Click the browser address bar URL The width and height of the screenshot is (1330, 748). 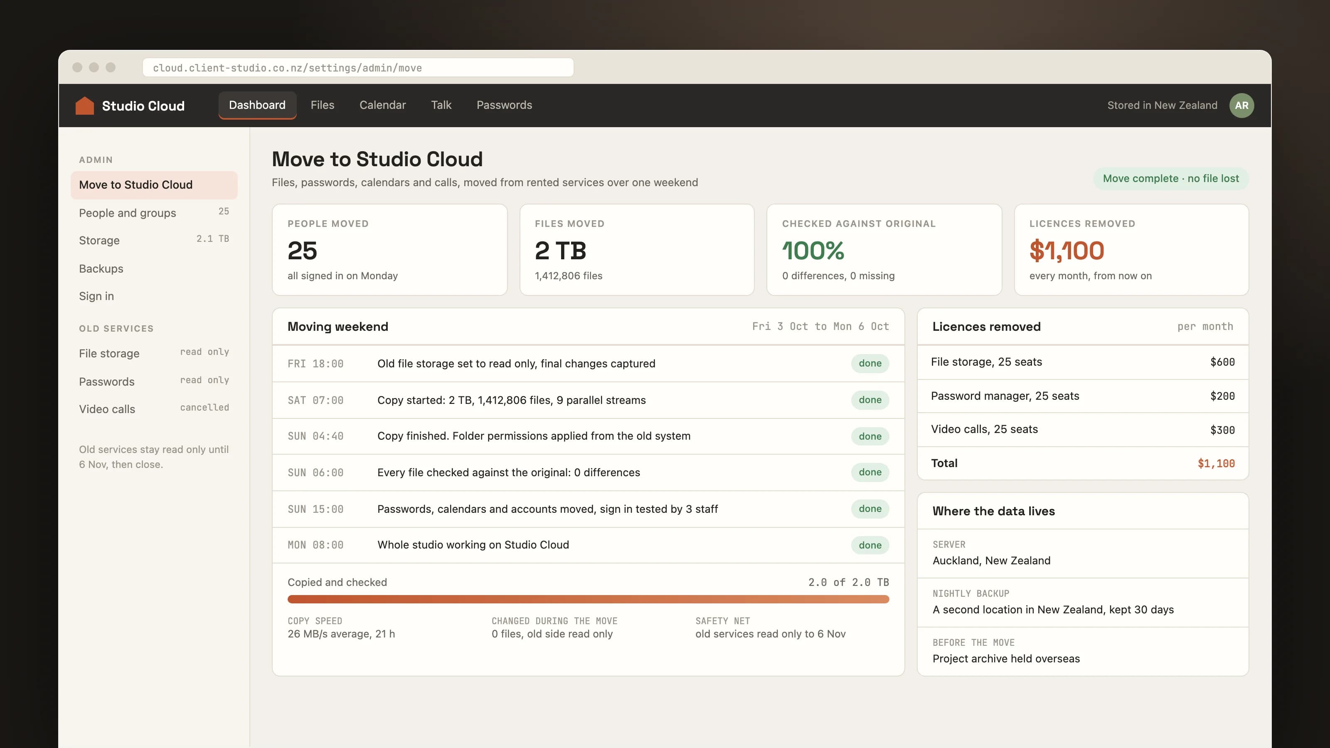(x=358, y=68)
